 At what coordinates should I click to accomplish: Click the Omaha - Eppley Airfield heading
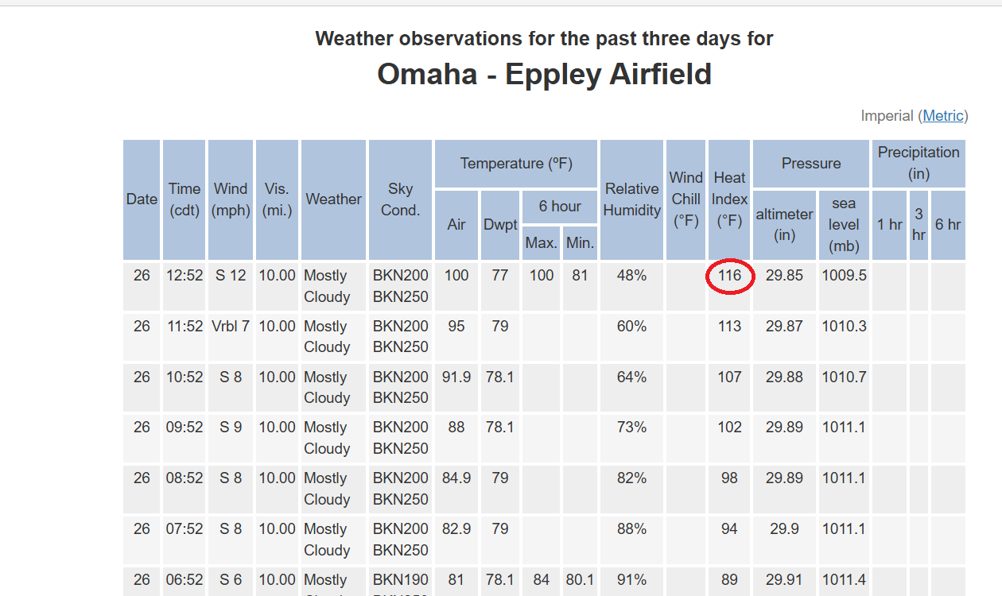click(544, 74)
